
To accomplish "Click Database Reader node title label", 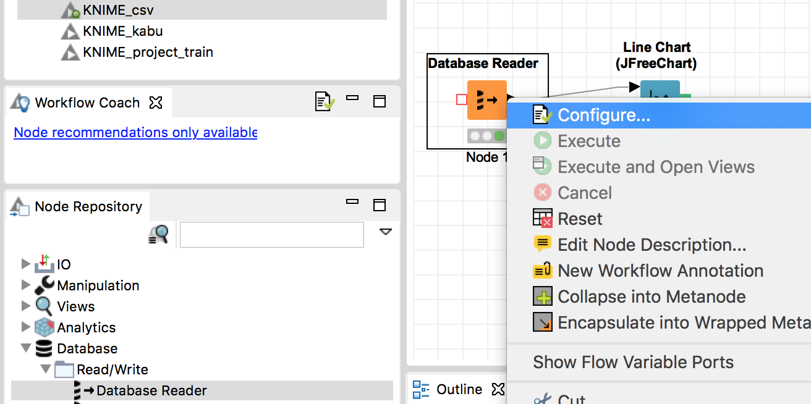I will click(x=483, y=63).
